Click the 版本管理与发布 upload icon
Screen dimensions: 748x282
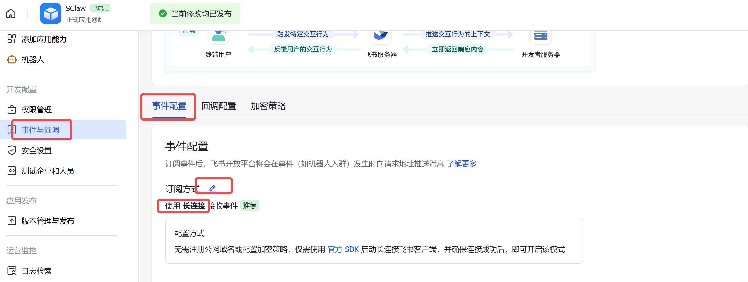coord(12,221)
